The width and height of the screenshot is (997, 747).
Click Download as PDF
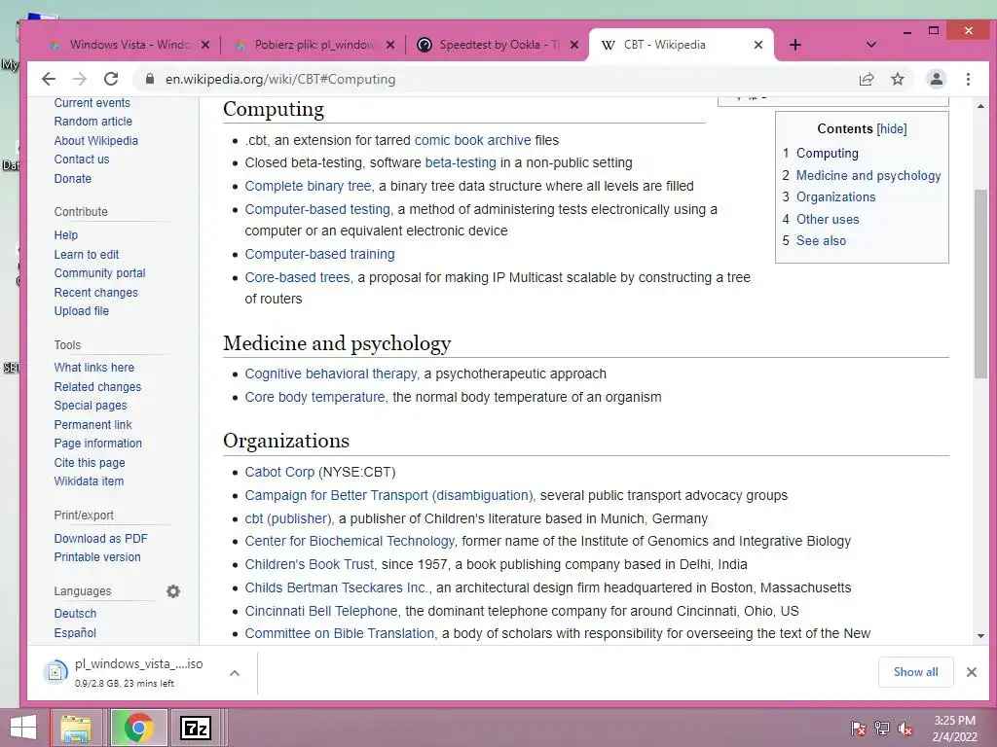tap(100, 539)
